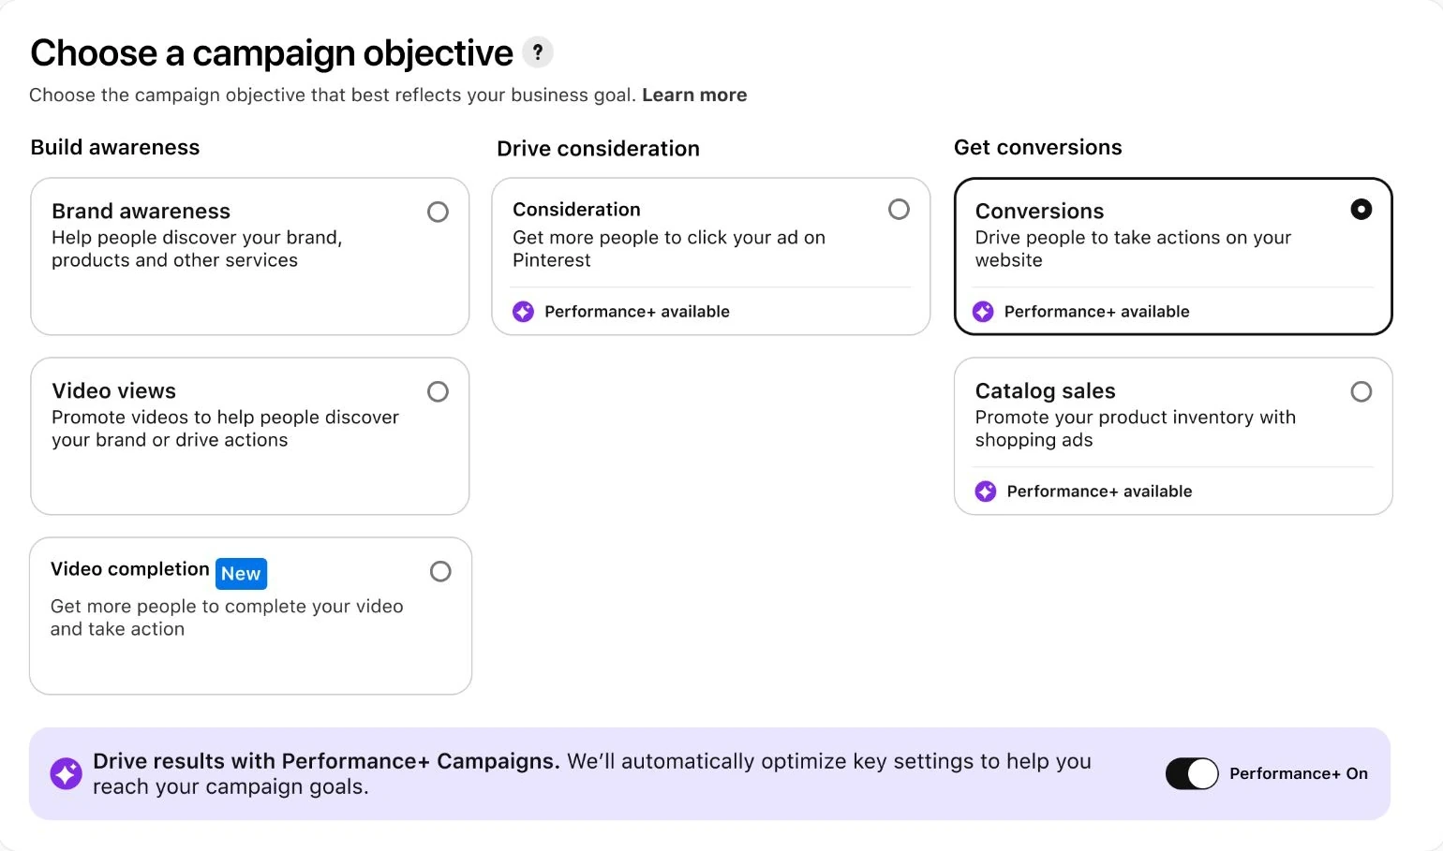Click the 'Performance+ On' label
Image resolution: width=1443 pixels, height=851 pixels.
1299,774
